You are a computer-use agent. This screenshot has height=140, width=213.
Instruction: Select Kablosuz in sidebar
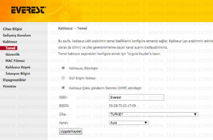(10, 42)
